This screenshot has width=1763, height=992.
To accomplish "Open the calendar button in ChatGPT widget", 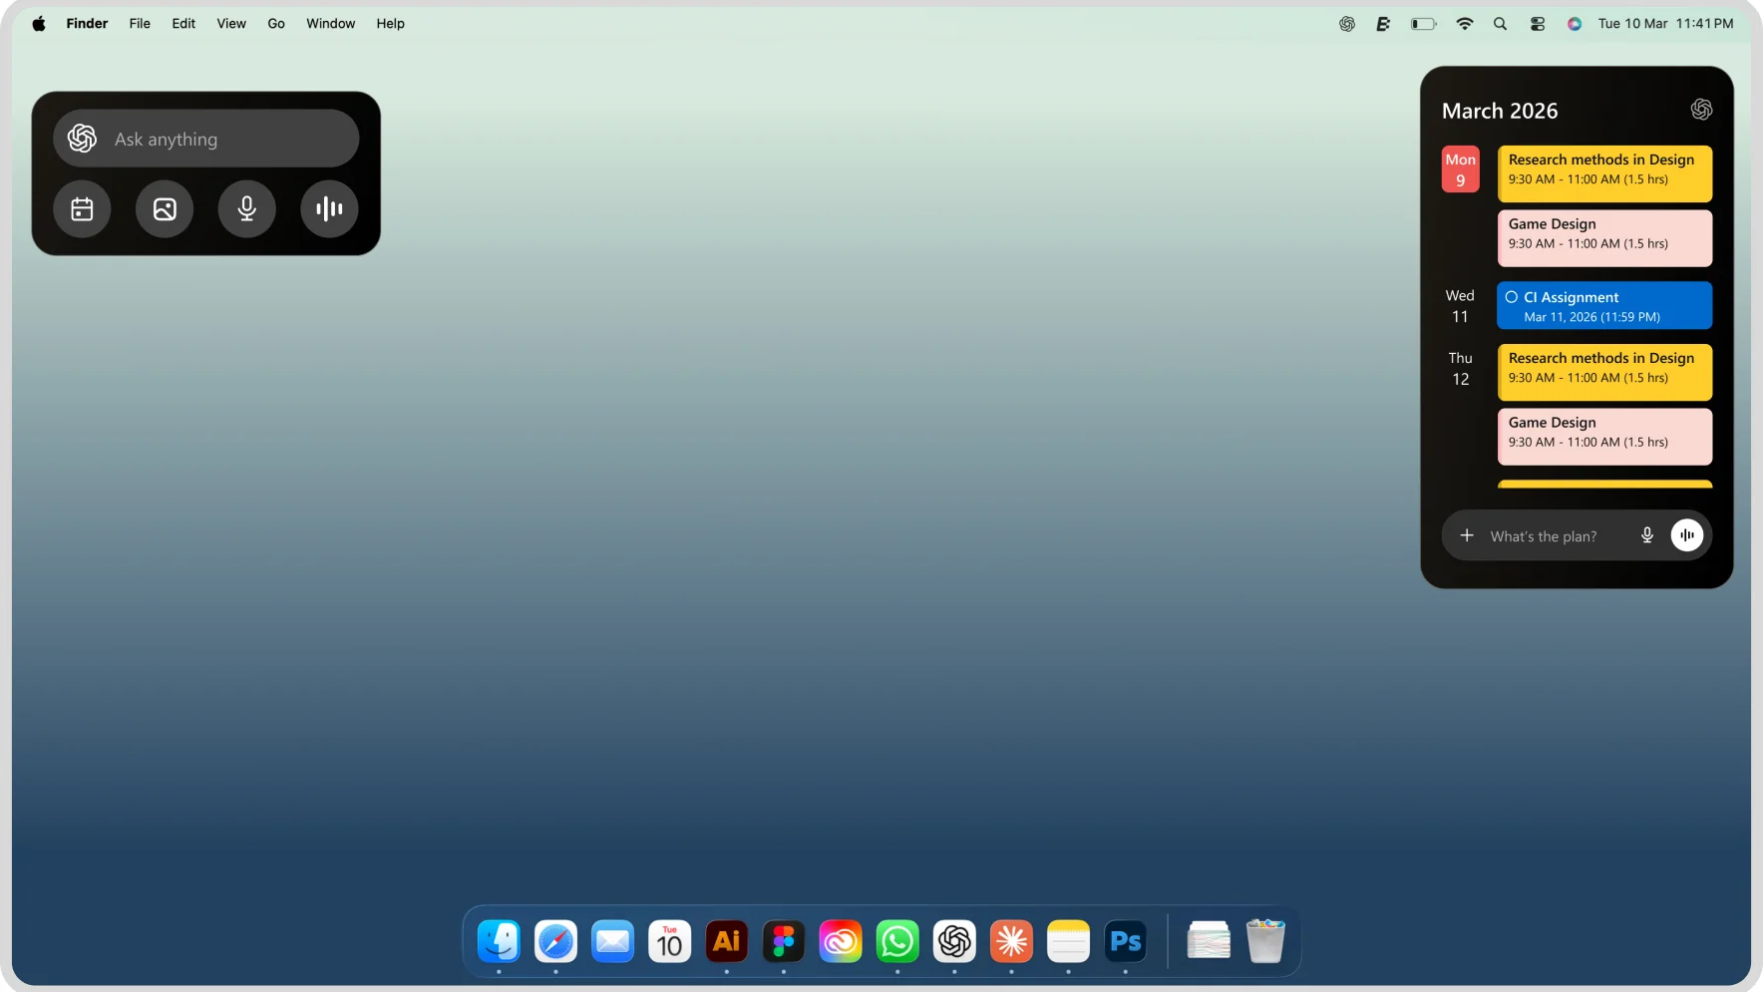I will (82, 208).
